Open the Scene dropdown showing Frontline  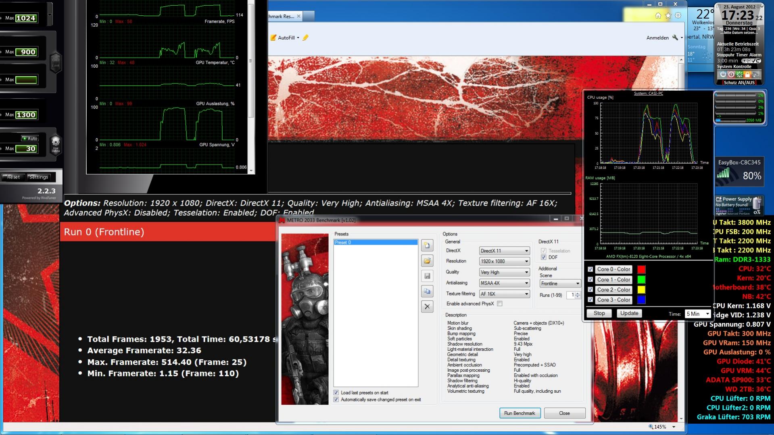560,283
